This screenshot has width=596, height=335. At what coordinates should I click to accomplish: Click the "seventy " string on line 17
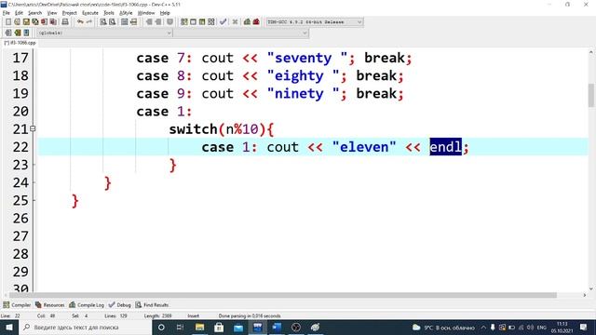[x=307, y=58]
